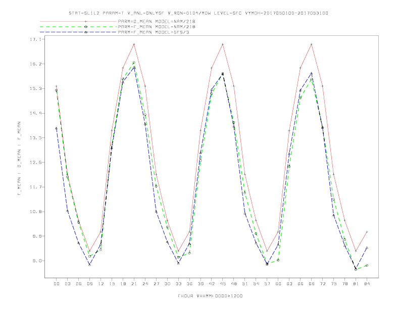Click x-axis tick label 78
The width and height of the screenshot is (400, 309).
click(345, 284)
